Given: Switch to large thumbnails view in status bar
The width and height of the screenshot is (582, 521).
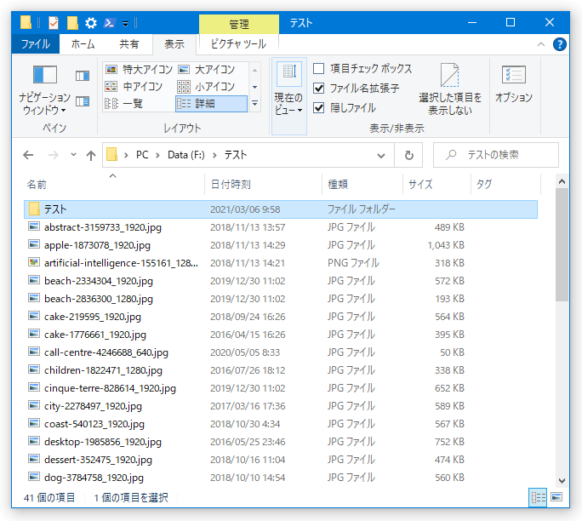Looking at the screenshot, I should pyautogui.click(x=556, y=497).
